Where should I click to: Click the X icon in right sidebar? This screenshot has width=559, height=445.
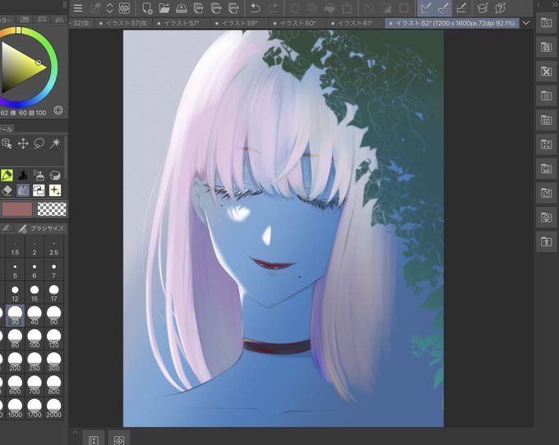[546, 71]
